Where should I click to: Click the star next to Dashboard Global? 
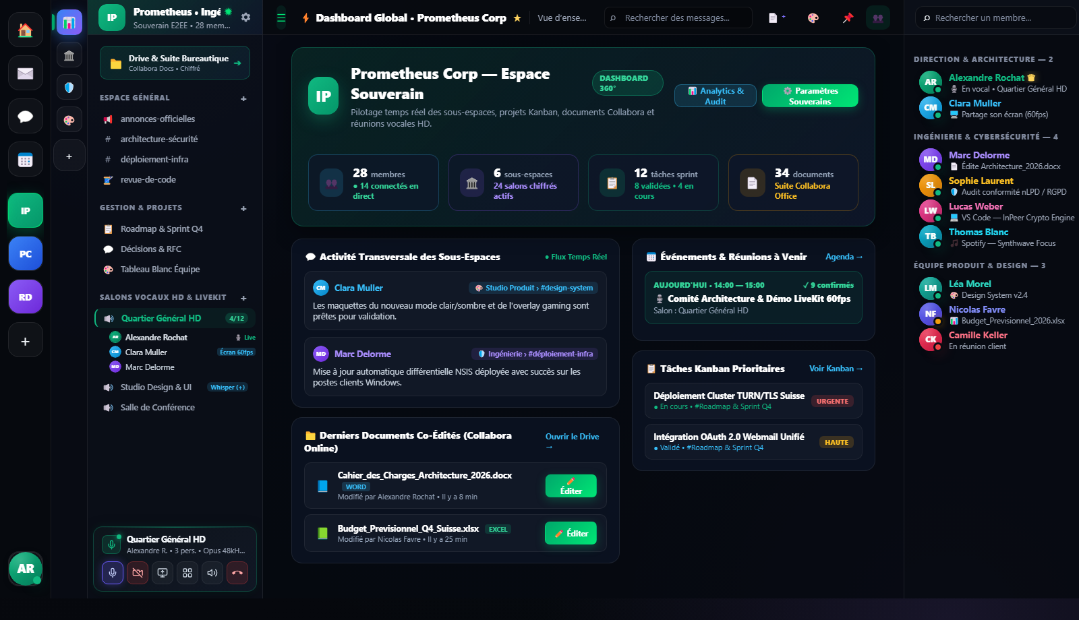click(517, 18)
